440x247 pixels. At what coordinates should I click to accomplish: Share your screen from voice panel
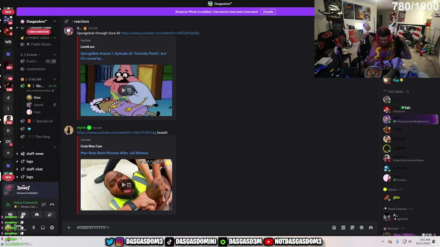click(23, 214)
